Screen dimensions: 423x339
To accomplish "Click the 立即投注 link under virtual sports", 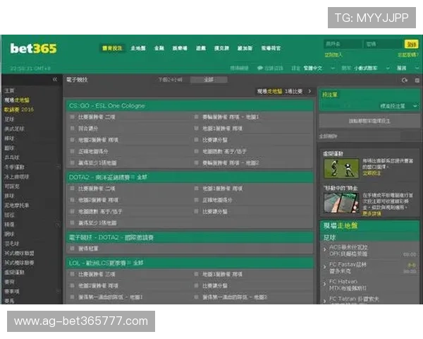I will click(x=372, y=173).
